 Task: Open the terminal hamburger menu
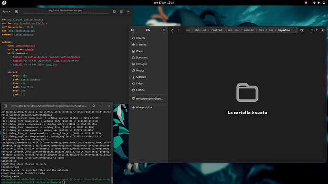coord(101,106)
